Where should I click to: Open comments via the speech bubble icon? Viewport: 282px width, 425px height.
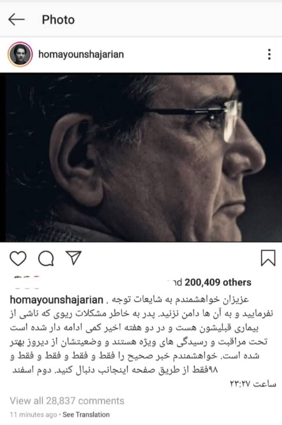point(46,258)
